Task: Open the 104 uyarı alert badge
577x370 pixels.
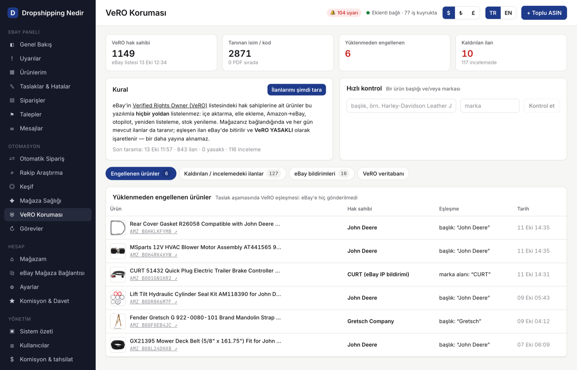Action: pyautogui.click(x=344, y=13)
